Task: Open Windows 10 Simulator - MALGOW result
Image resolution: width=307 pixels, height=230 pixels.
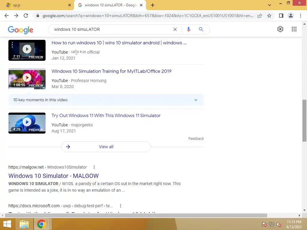Action: click(53, 175)
